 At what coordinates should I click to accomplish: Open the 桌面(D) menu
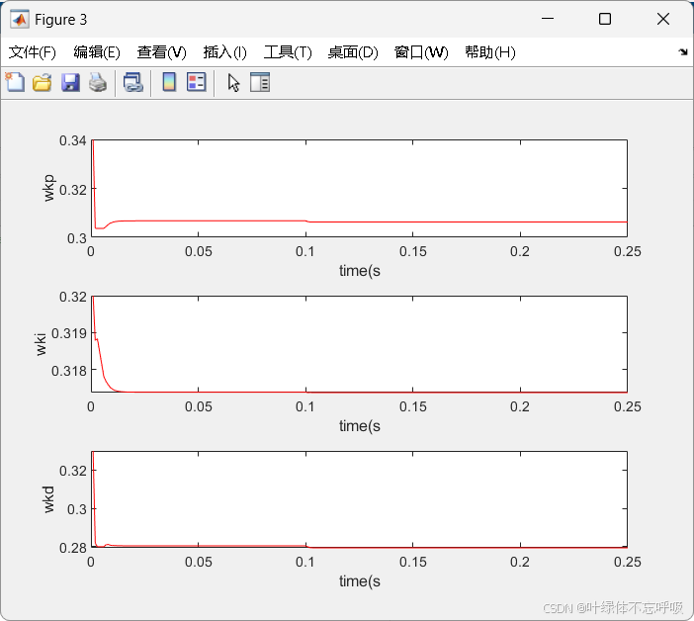coord(353,52)
